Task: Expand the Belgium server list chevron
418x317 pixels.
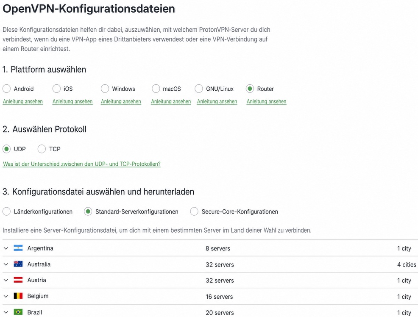Action: [x=6, y=296]
